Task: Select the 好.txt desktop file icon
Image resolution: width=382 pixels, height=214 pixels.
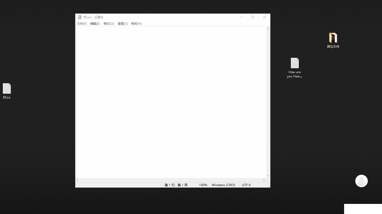Action: [x=7, y=91]
